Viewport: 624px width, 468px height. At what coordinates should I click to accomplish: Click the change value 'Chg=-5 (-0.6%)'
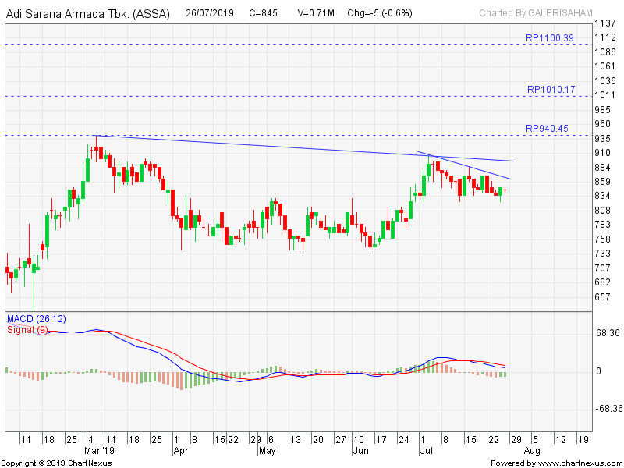click(x=380, y=13)
